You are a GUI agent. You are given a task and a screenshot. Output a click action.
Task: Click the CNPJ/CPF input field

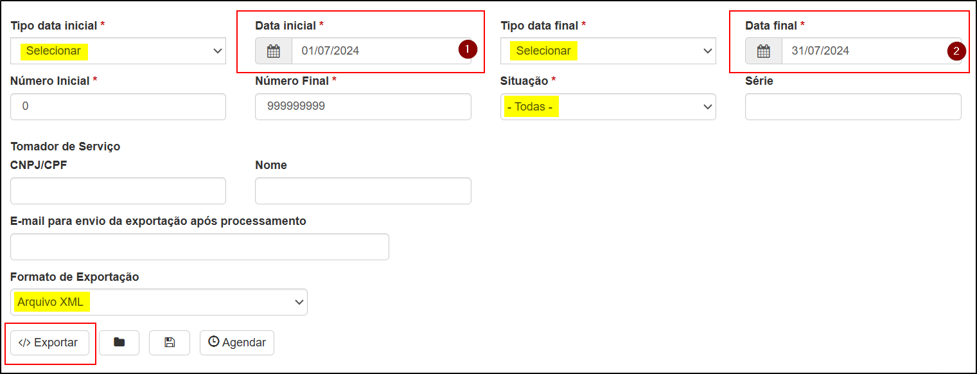[x=118, y=191]
